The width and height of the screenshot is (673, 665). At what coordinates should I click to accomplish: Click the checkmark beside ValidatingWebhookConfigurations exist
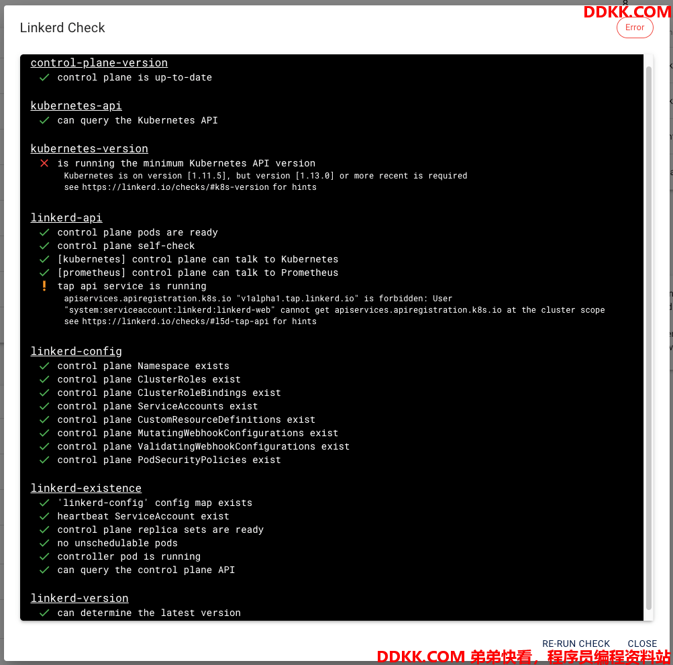[44, 446]
